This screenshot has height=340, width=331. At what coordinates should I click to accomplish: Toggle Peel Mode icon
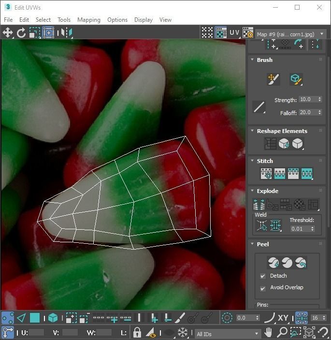287,262
